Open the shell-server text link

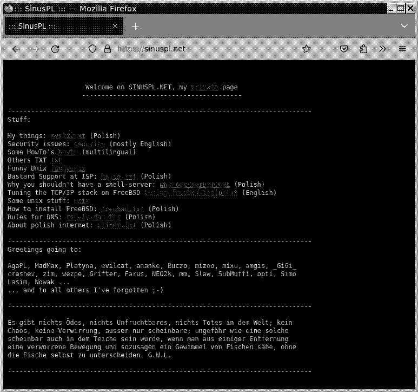tap(194, 185)
